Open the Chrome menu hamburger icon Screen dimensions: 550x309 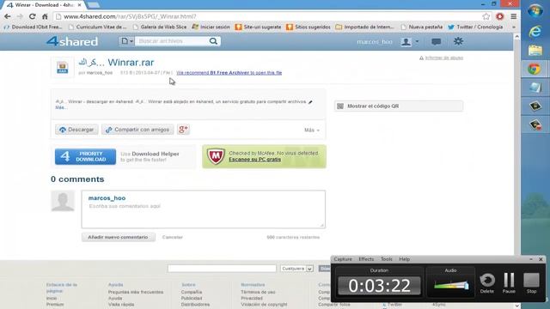514,16
